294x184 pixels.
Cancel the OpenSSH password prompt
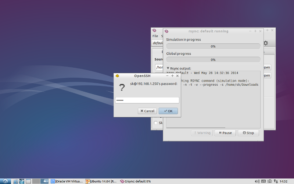(x=147, y=111)
